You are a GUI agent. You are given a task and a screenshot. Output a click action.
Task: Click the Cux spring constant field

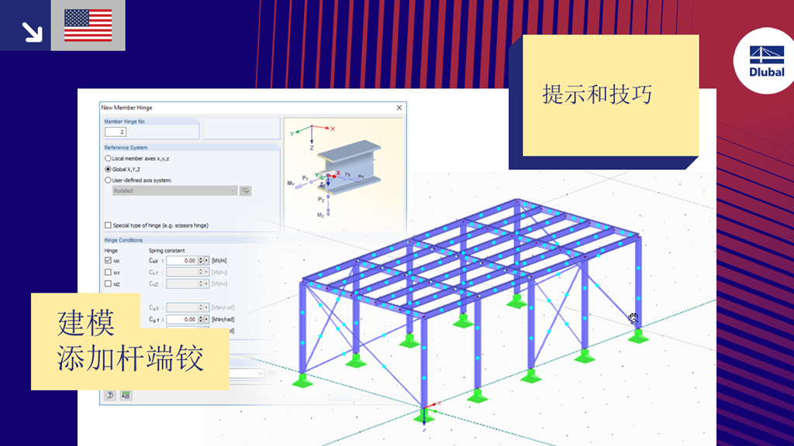point(181,260)
